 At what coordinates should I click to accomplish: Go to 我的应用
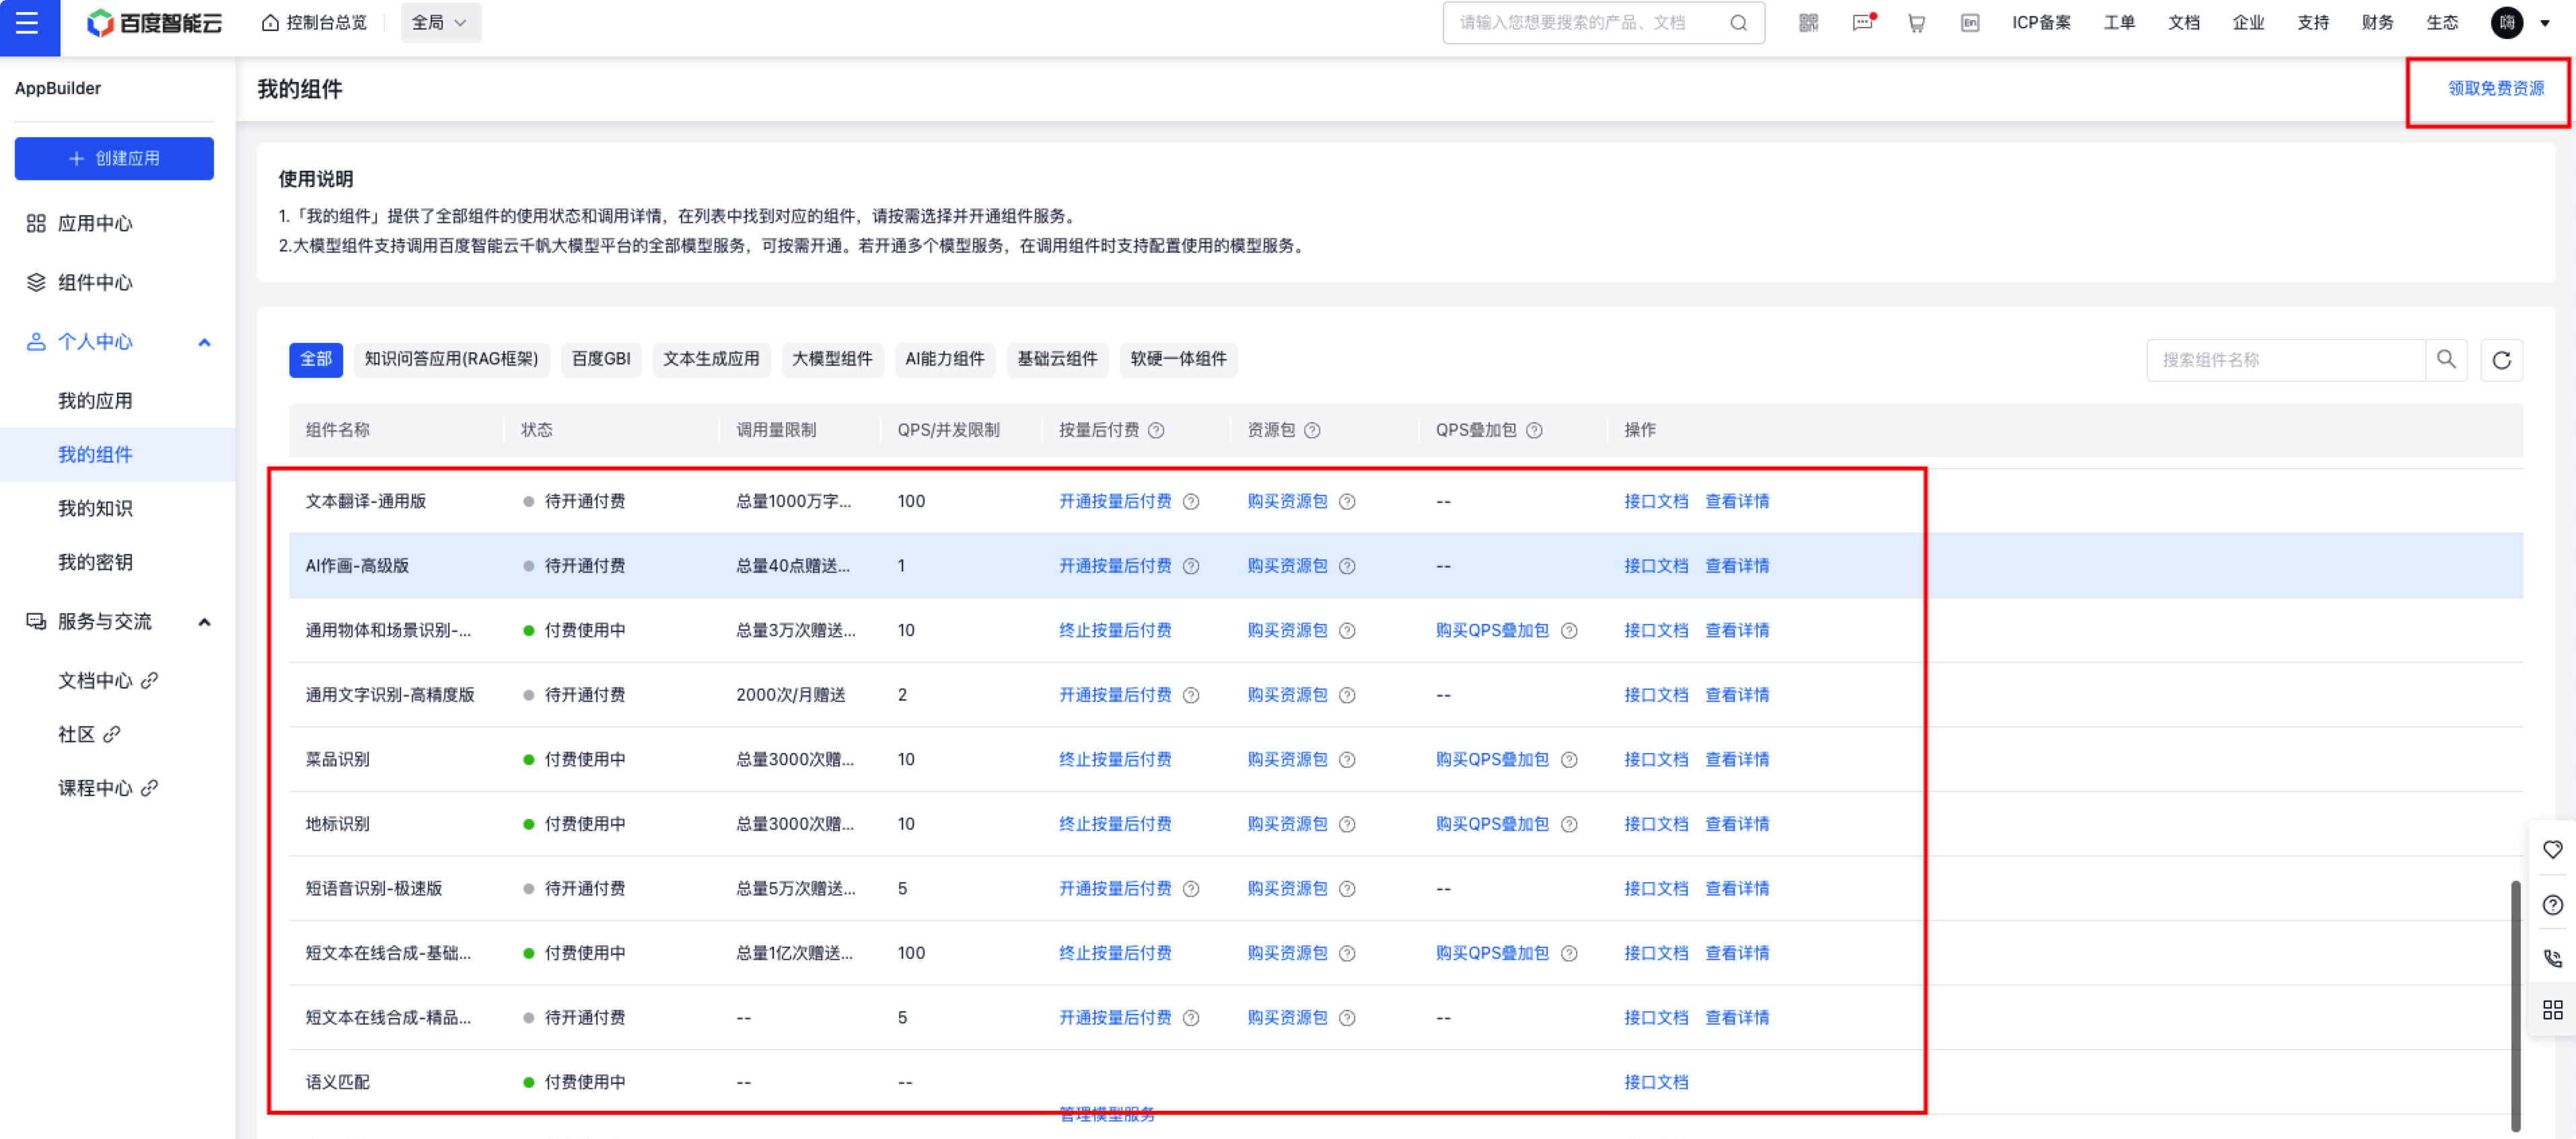(x=95, y=401)
